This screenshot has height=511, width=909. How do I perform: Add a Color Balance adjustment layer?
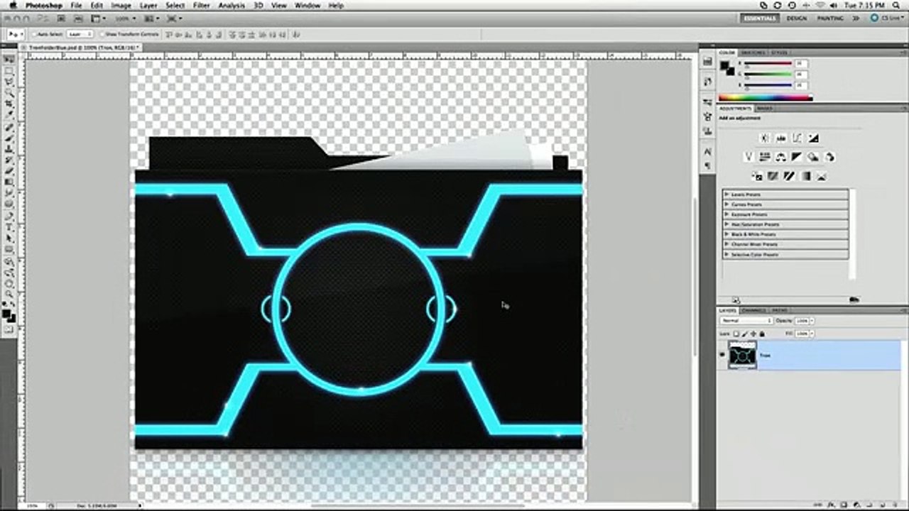(x=781, y=157)
